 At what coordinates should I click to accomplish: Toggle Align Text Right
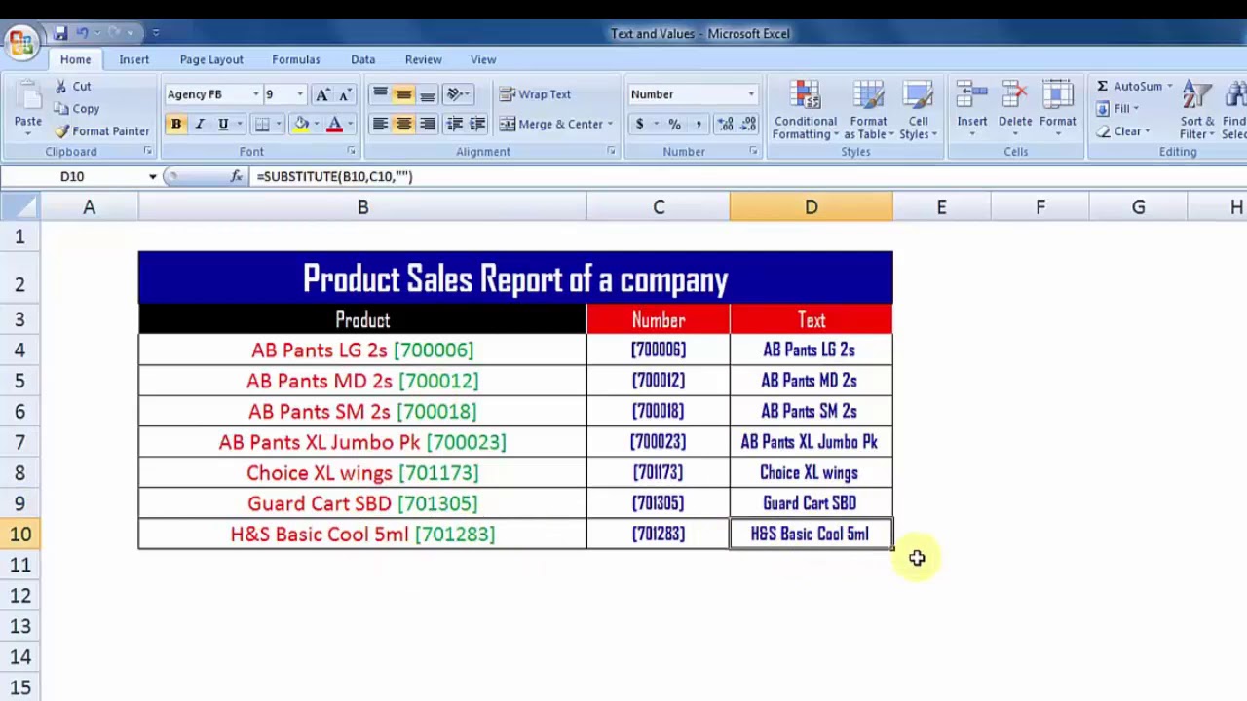point(427,124)
